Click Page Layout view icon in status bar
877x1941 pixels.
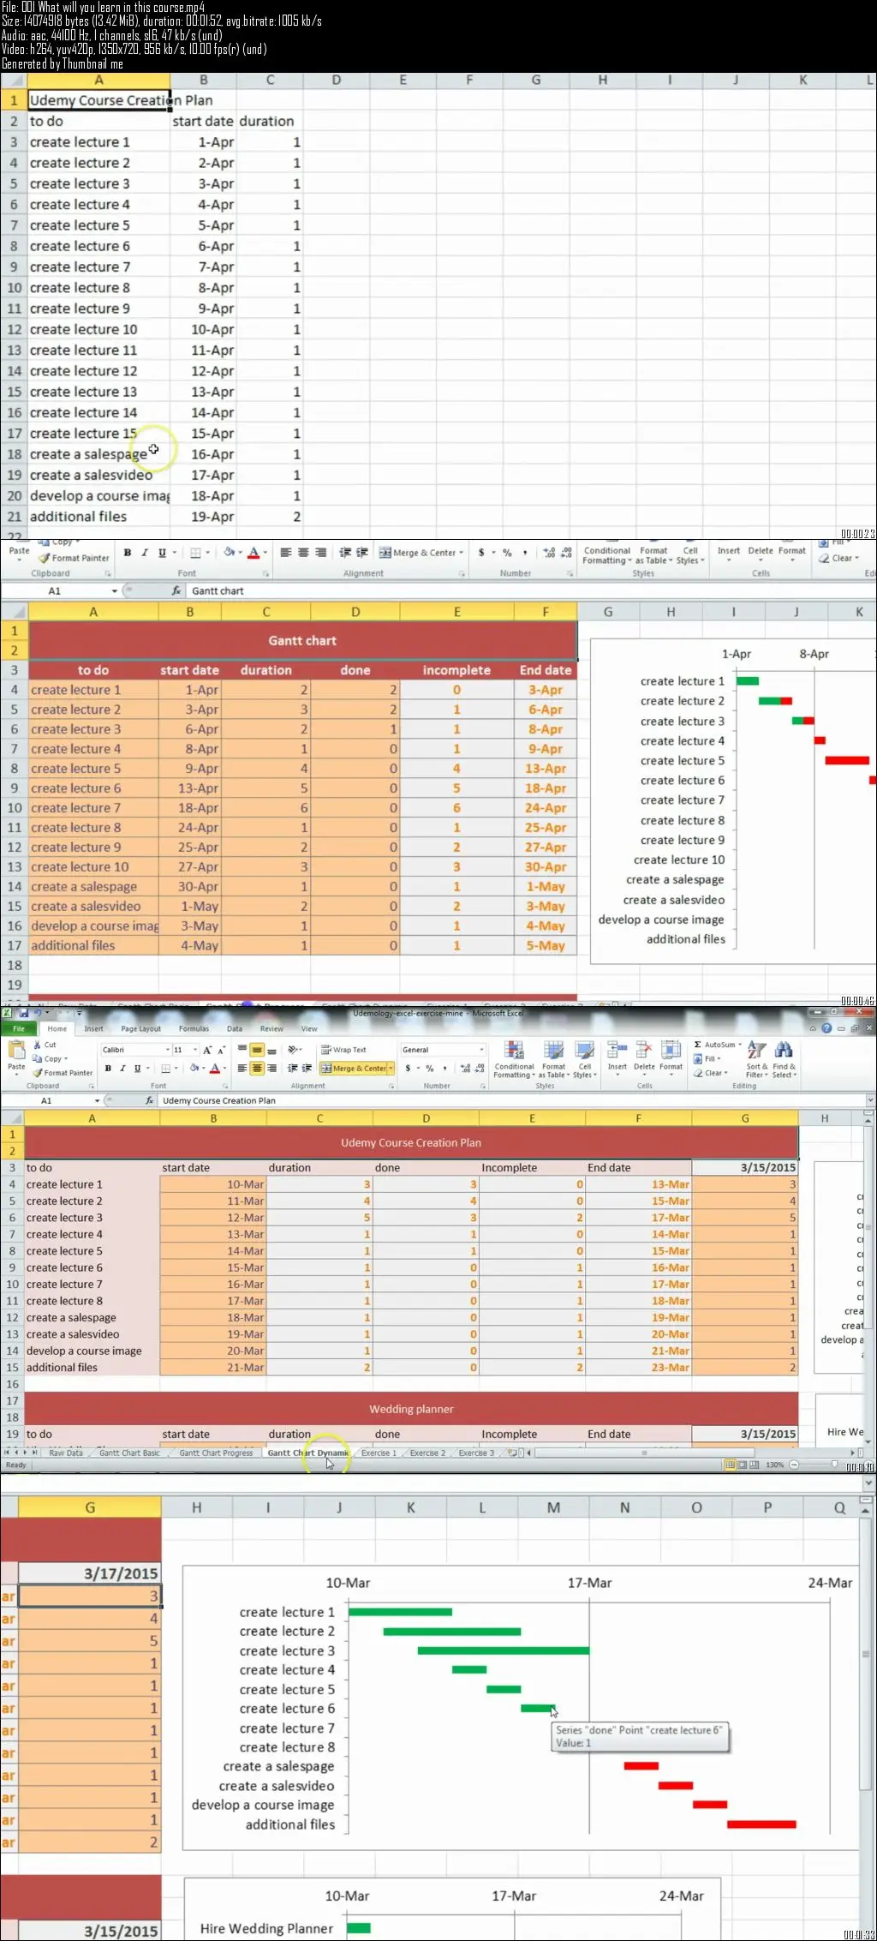742,1465
